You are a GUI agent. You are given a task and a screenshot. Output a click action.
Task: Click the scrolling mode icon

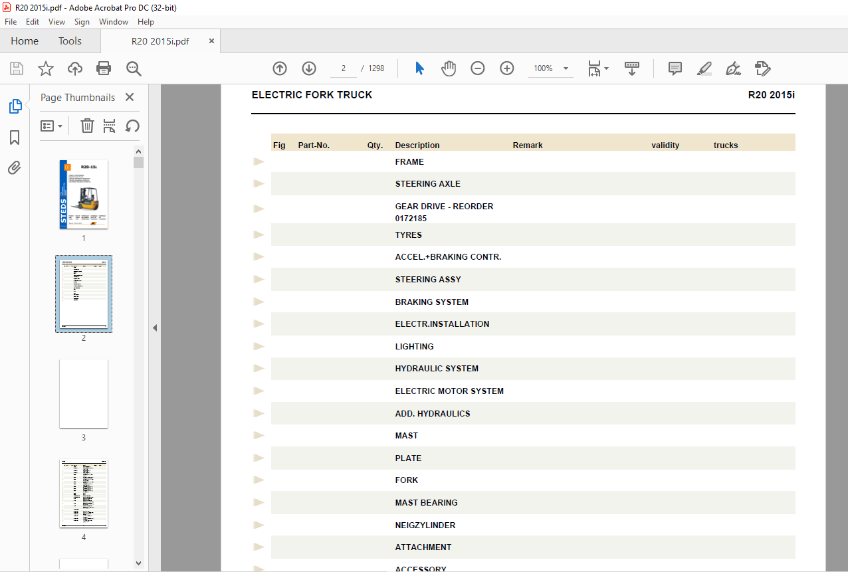point(631,68)
